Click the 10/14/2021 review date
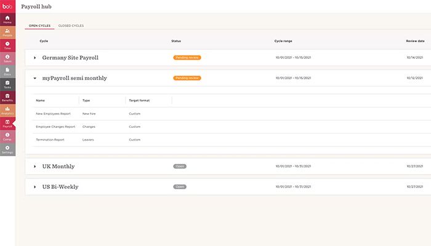Image resolution: width=431 pixels, height=246 pixels. click(x=415, y=58)
